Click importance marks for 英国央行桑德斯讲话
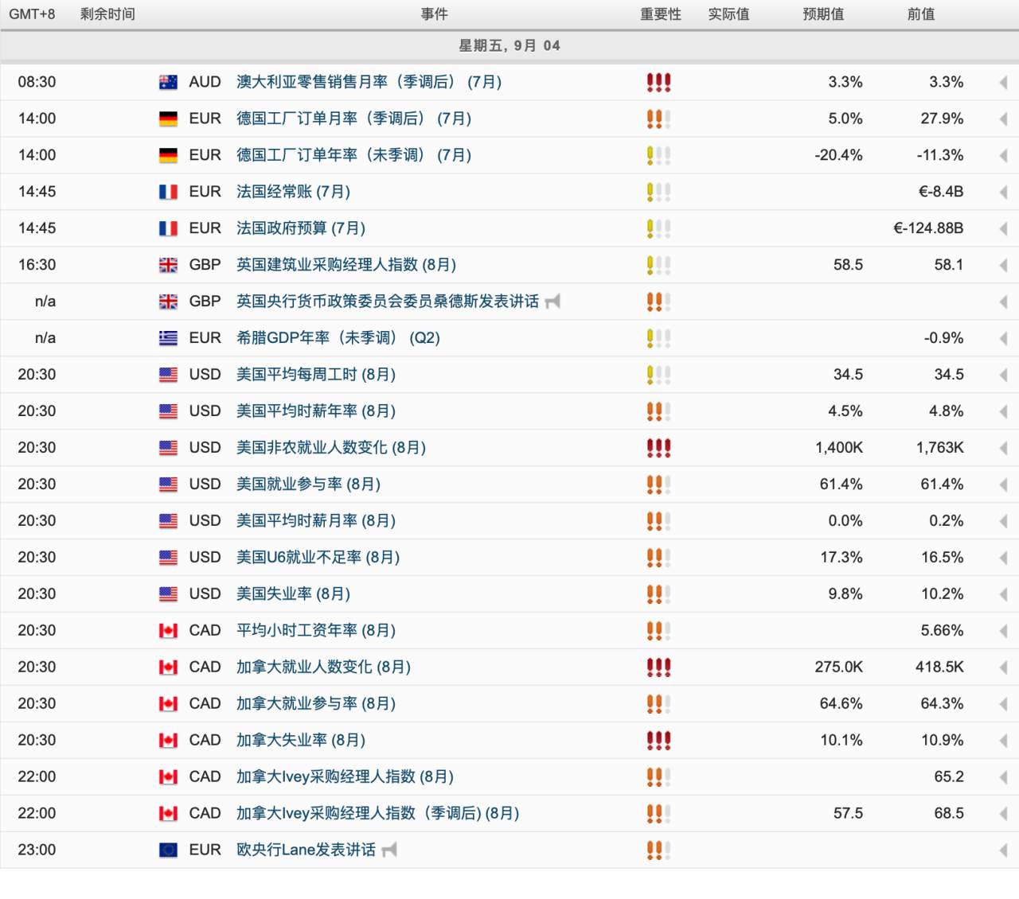Image resolution: width=1019 pixels, height=899 pixels. coord(658,302)
